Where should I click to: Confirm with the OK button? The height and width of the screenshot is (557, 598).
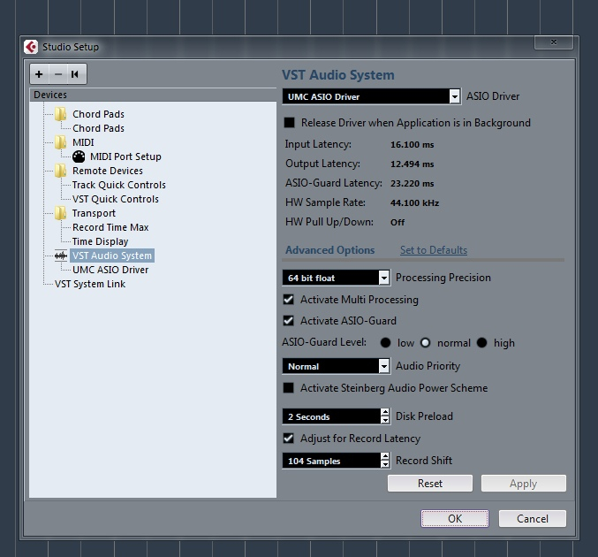(455, 518)
